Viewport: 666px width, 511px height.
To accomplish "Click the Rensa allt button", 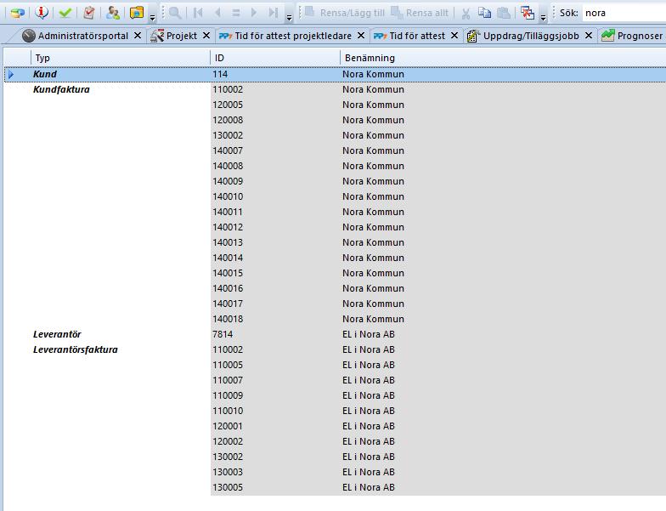I will (x=420, y=14).
